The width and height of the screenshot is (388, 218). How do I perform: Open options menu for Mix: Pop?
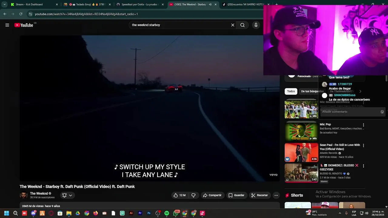pos(363,125)
